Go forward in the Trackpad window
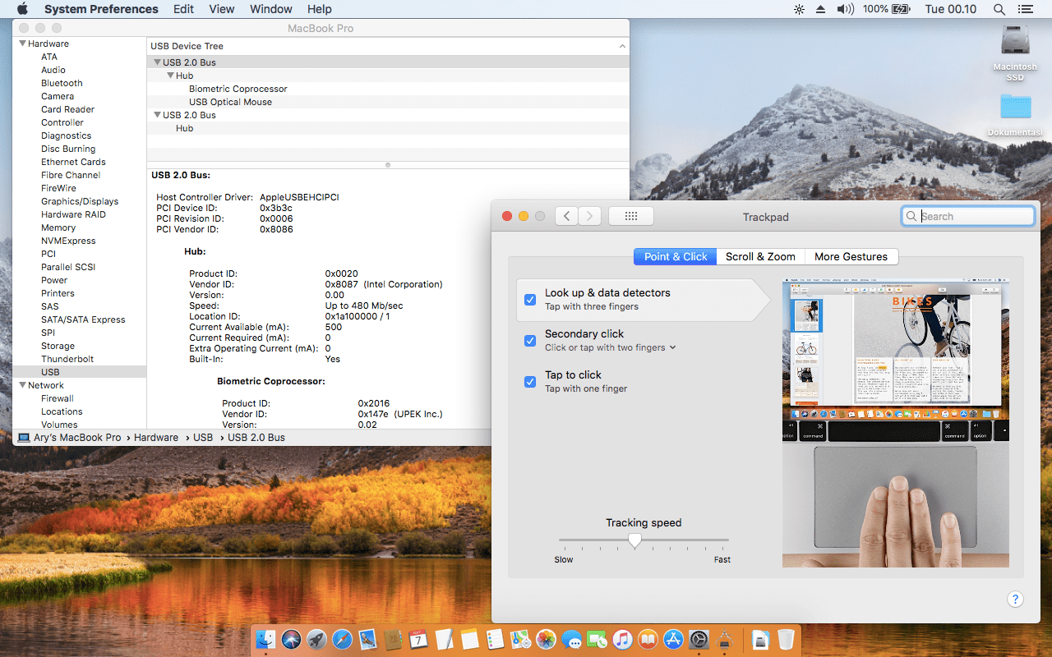Screen dimensions: 1052x657 pyautogui.click(x=589, y=216)
